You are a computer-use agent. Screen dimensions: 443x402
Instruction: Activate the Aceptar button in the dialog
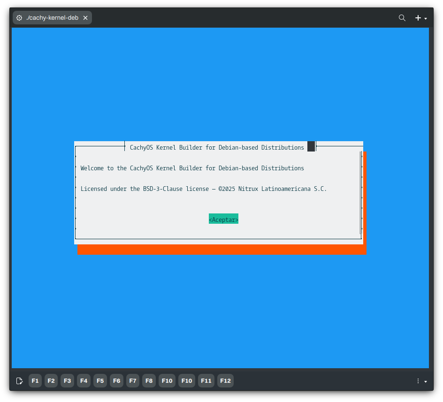pyautogui.click(x=223, y=219)
